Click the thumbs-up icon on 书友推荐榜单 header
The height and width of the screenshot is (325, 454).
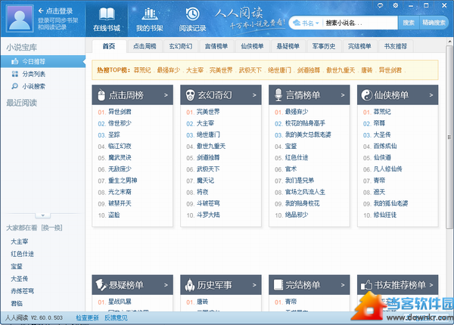[366, 285]
